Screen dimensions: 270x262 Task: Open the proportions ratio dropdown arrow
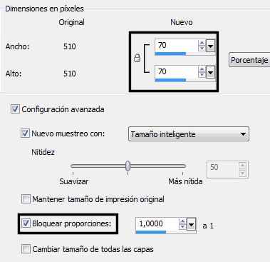(x=192, y=224)
